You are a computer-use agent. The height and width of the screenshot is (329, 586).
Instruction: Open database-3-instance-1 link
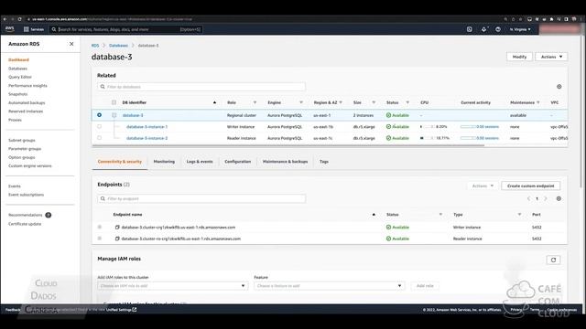click(x=146, y=127)
